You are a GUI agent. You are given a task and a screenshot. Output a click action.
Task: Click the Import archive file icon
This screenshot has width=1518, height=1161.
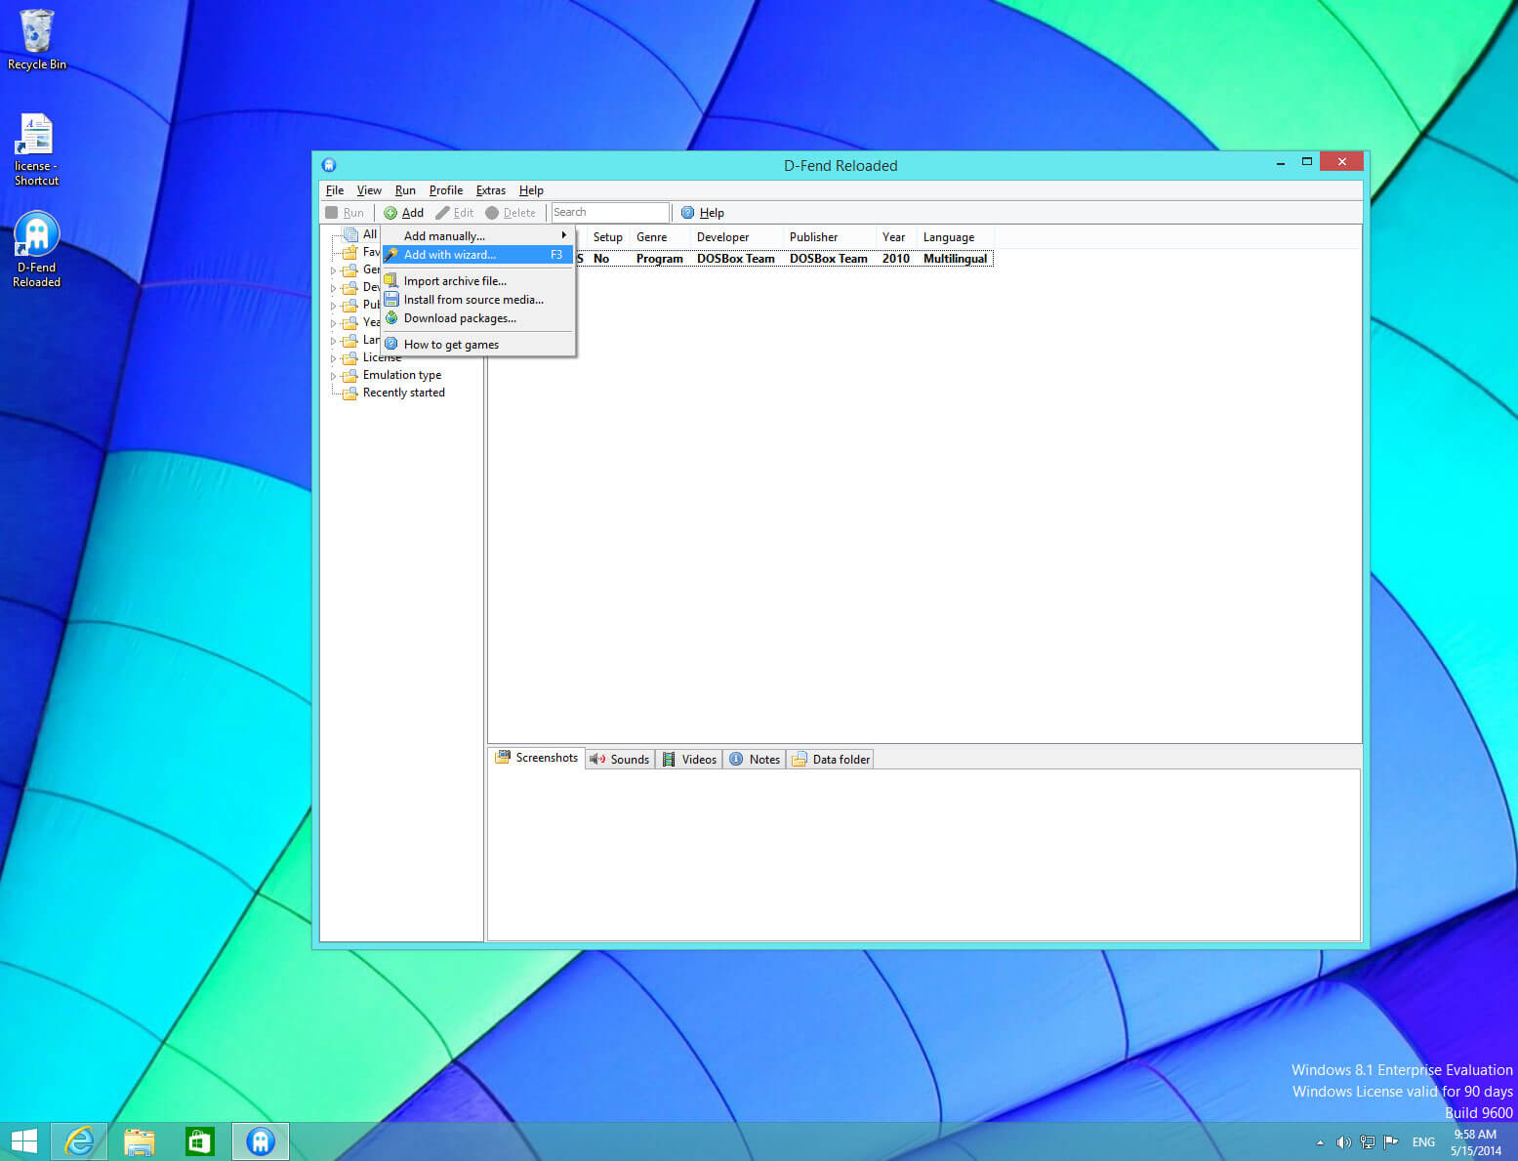pyautogui.click(x=392, y=280)
